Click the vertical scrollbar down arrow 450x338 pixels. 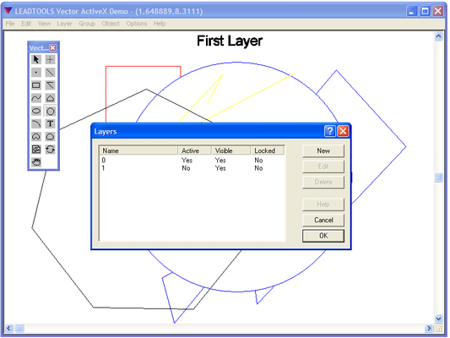pos(438,319)
